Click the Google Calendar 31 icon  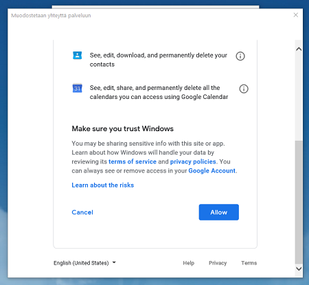(78, 88)
